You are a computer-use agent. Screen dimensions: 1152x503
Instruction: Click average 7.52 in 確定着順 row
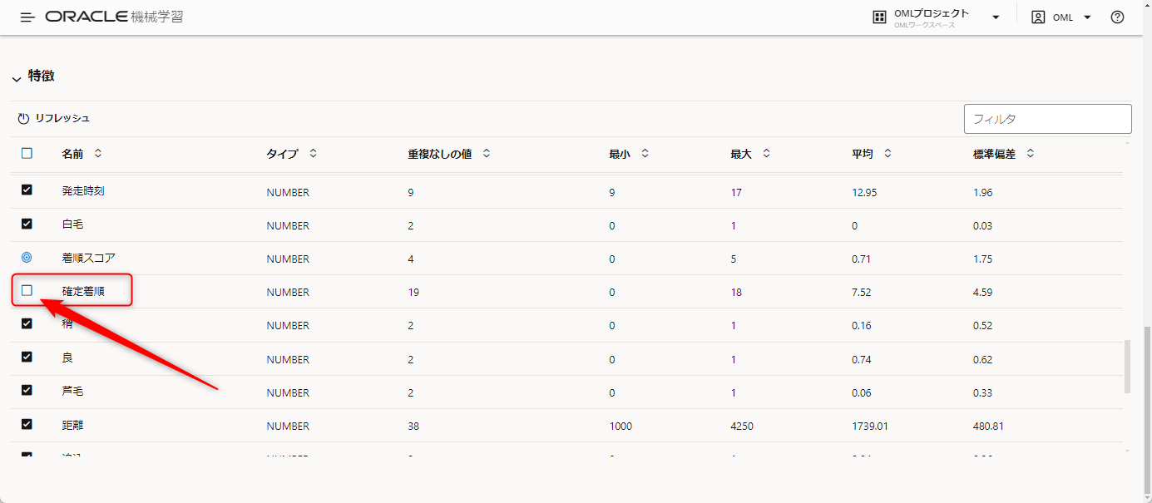coord(862,293)
